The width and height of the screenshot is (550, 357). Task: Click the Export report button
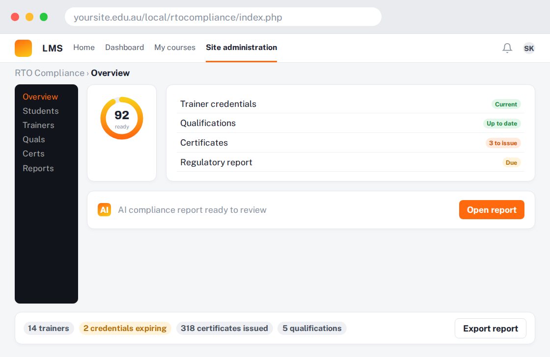491,328
